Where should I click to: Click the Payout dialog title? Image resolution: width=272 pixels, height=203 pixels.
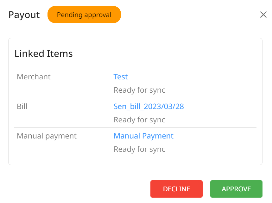coord(24,15)
